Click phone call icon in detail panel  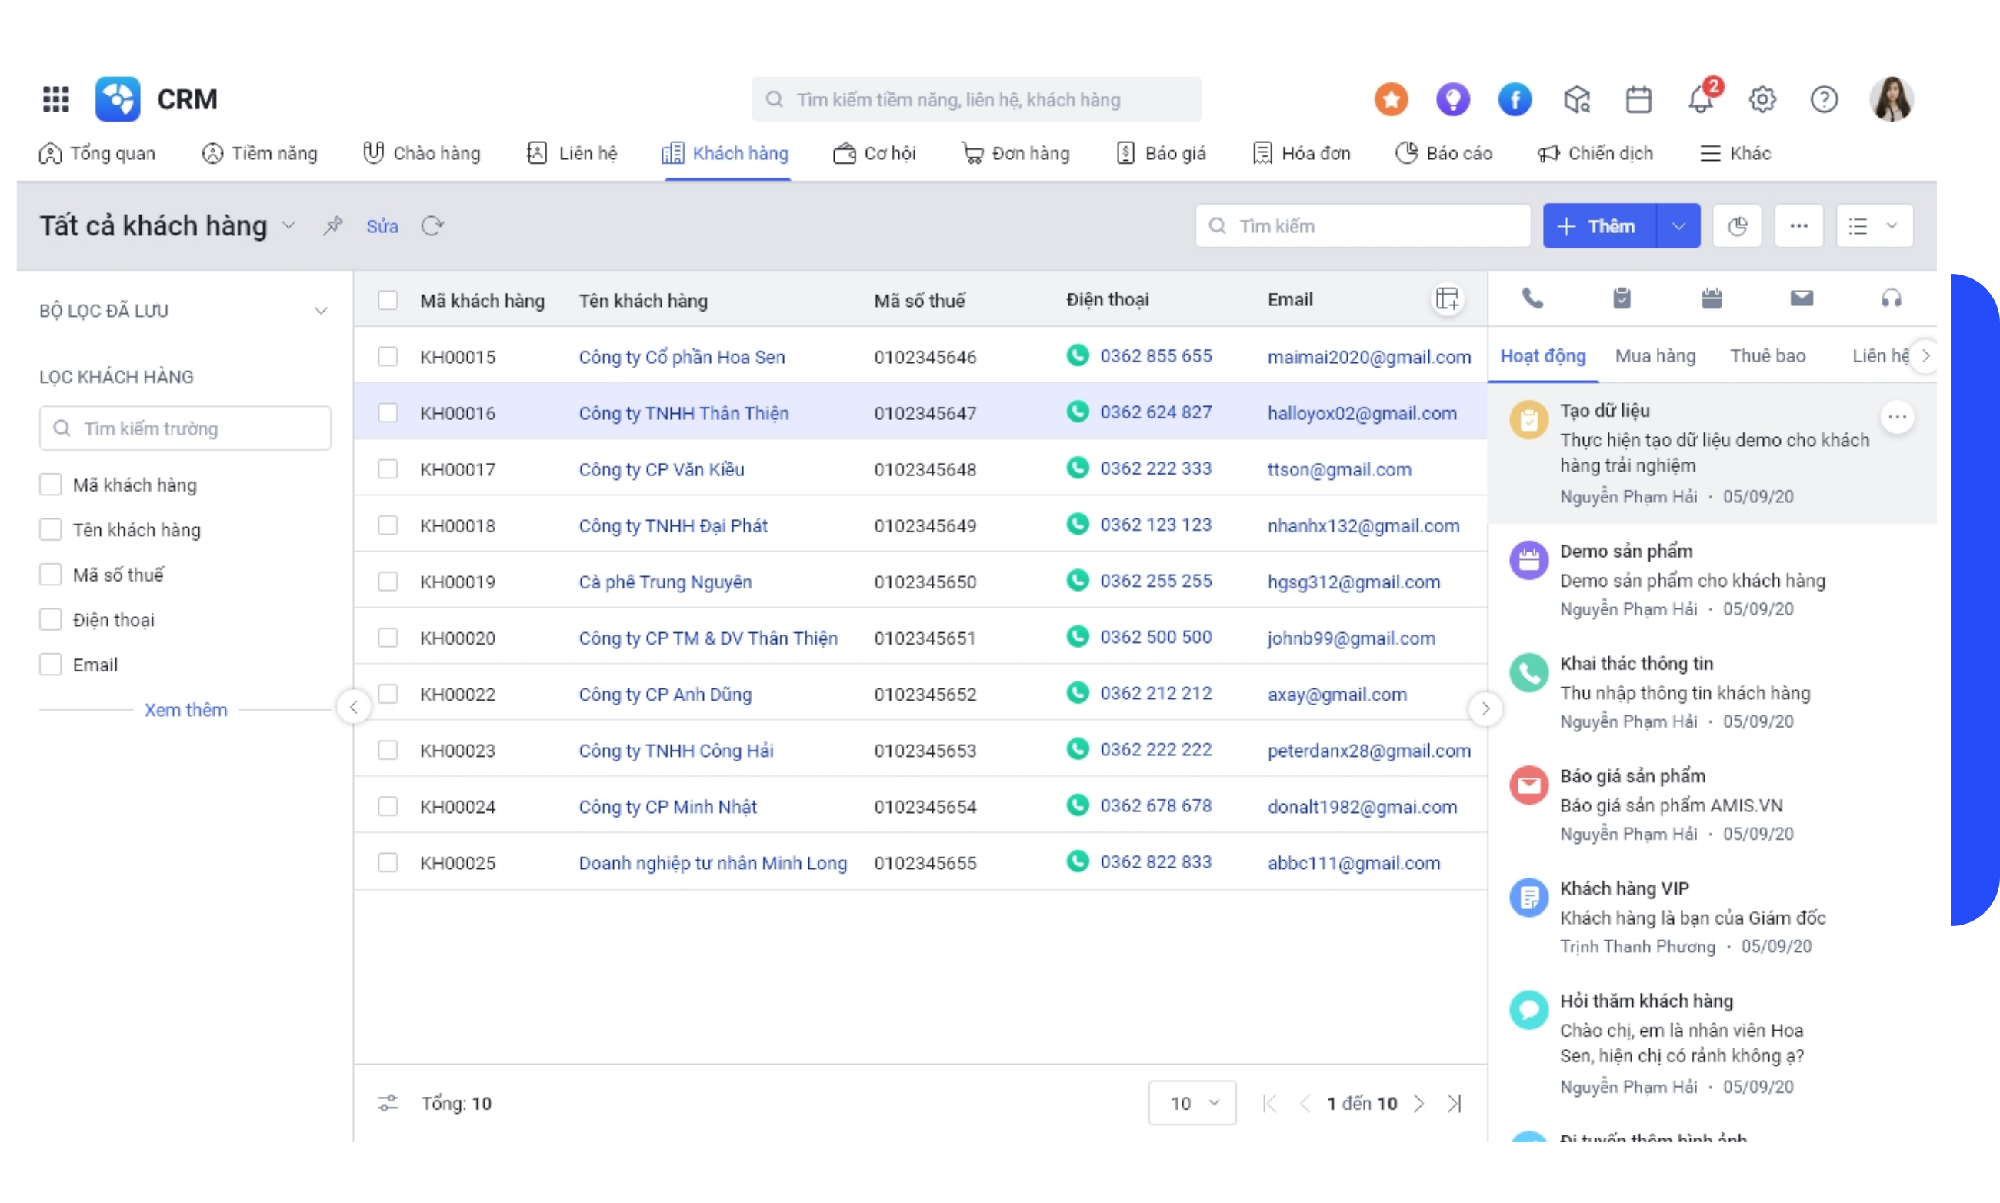tap(1532, 298)
